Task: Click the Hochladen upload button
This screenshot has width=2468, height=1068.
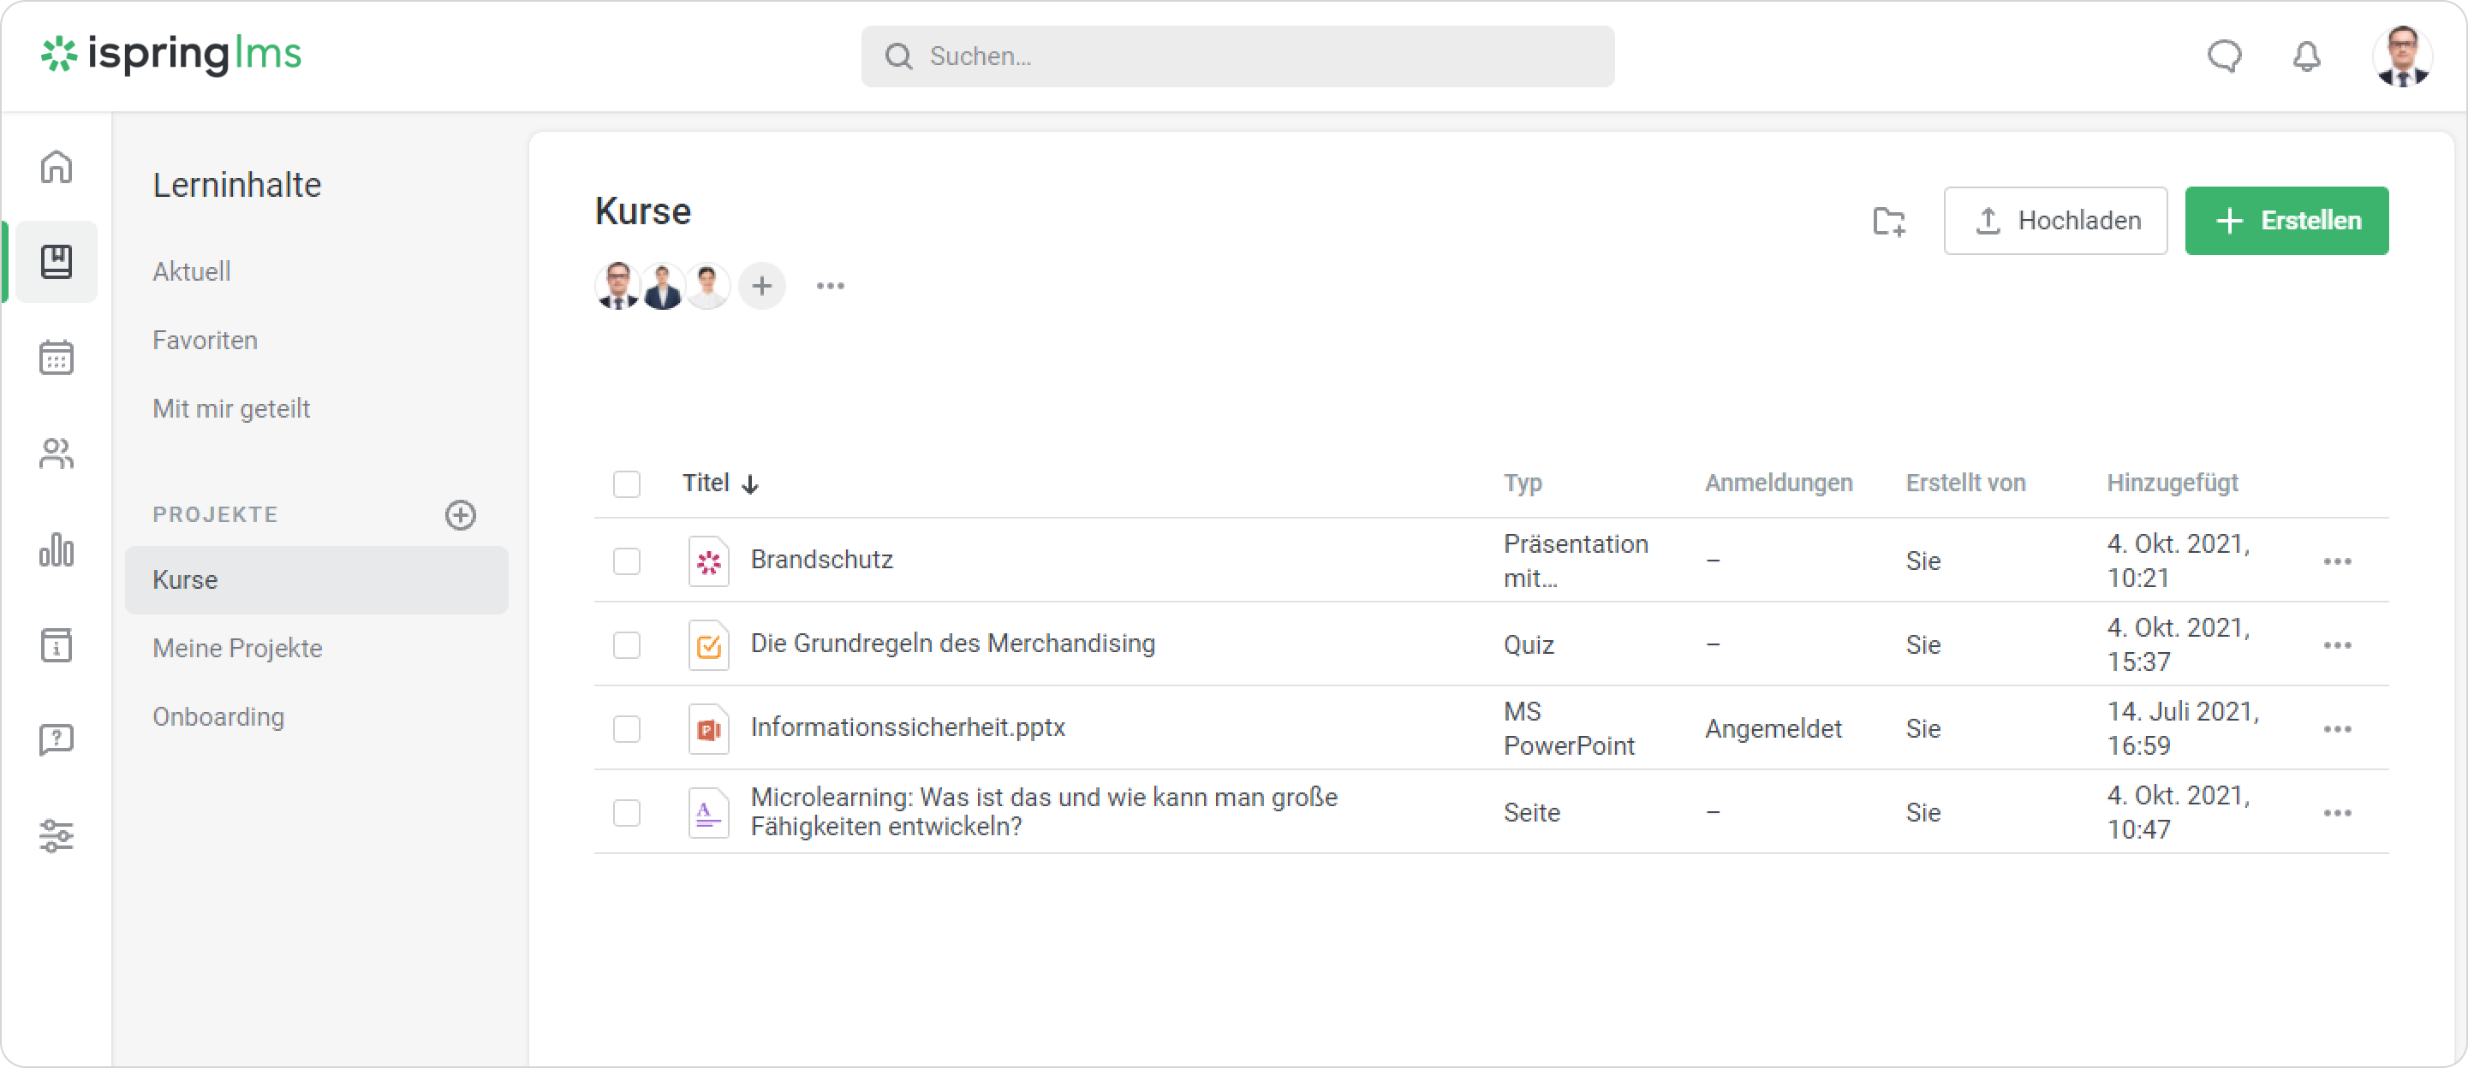Action: click(2055, 222)
